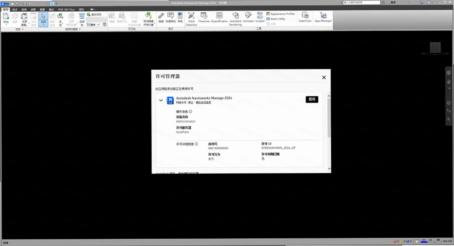Click the serial number 666-66666666
The width and height of the screenshot is (454, 246).
[218, 148]
